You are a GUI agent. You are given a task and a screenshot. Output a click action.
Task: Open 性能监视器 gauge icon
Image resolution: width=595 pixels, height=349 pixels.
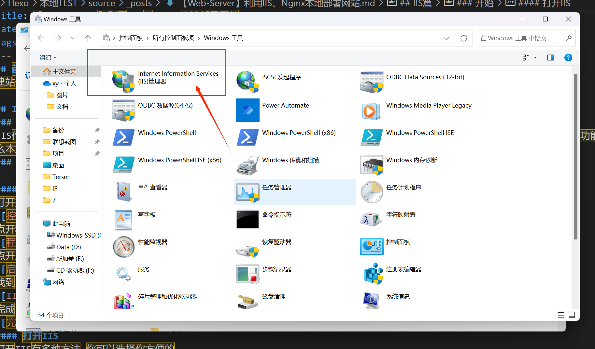(123, 247)
